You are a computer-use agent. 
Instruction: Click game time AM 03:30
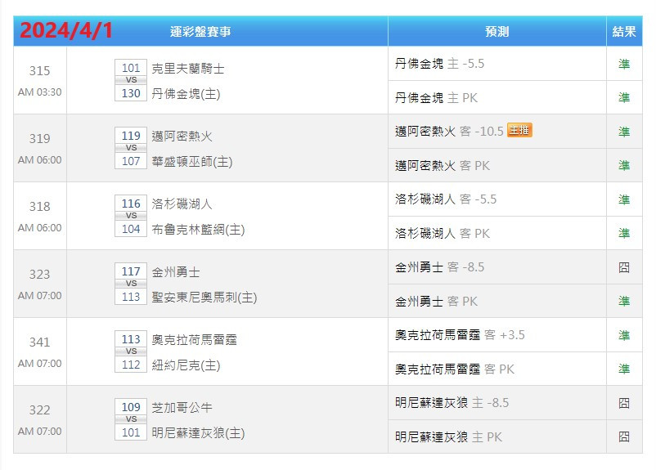pyautogui.click(x=40, y=92)
